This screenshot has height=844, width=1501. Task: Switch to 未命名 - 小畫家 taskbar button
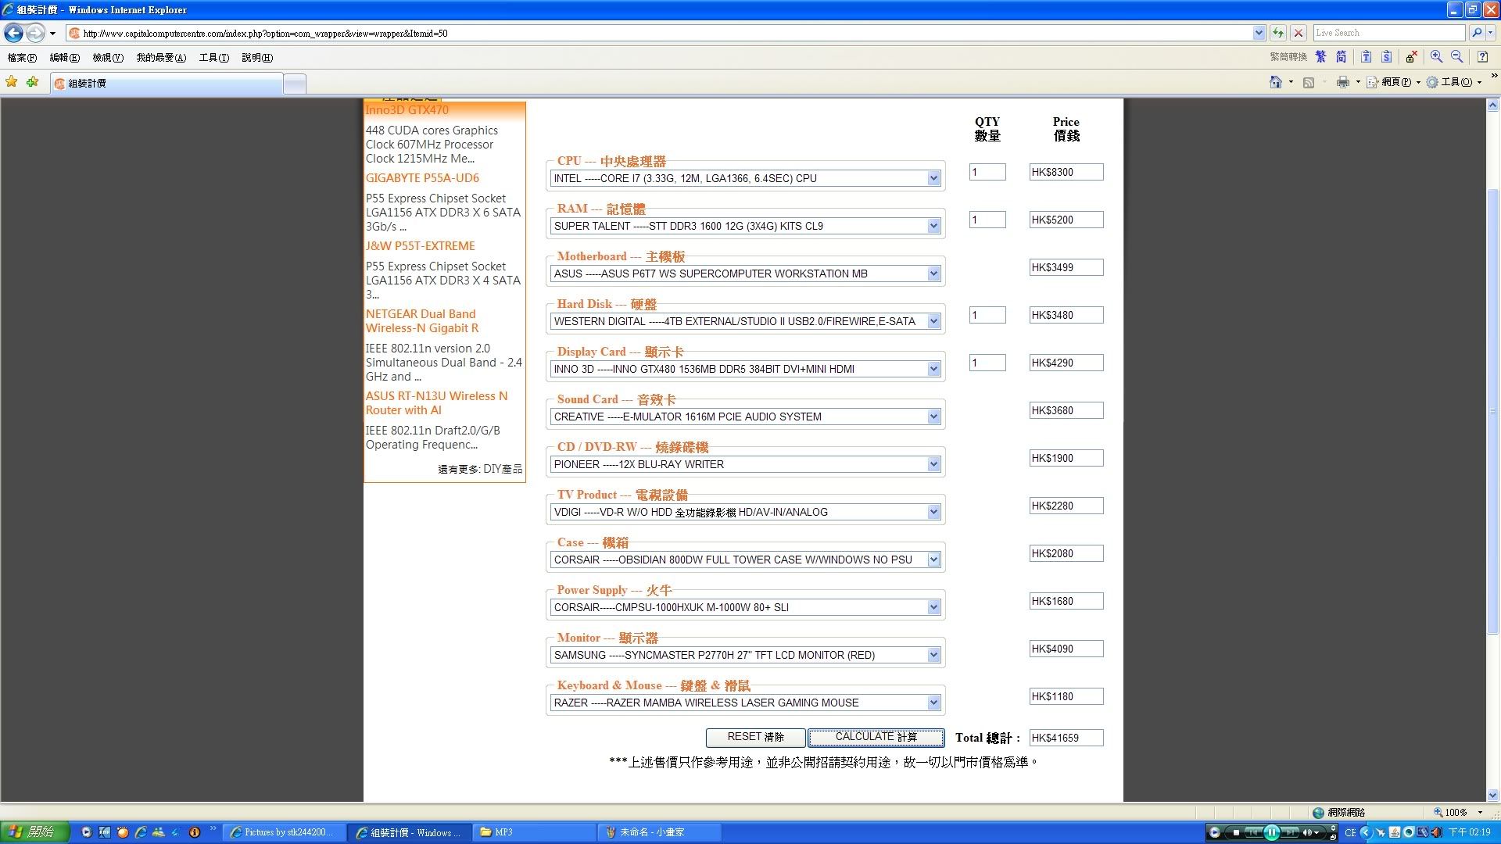pos(661,832)
